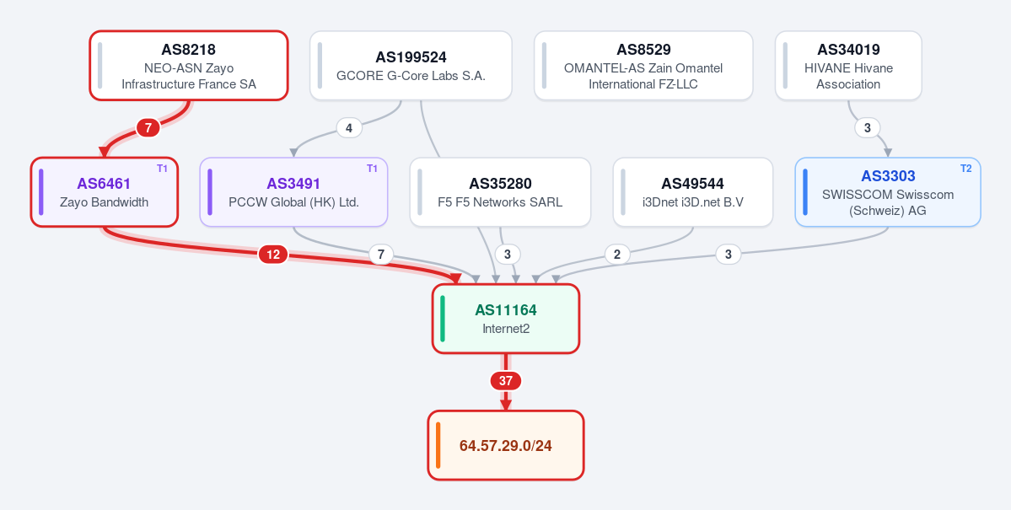This screenshot has width=1011, height=510.
Task: Open the AS34019 HIVANE node
Action: click(x=848, y=66)
